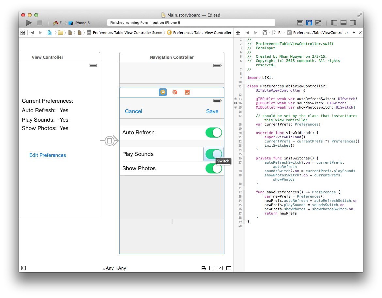Open related items menu in assistant editor
The width and height of the screenshot is (382, 298).
coord(238,33)
